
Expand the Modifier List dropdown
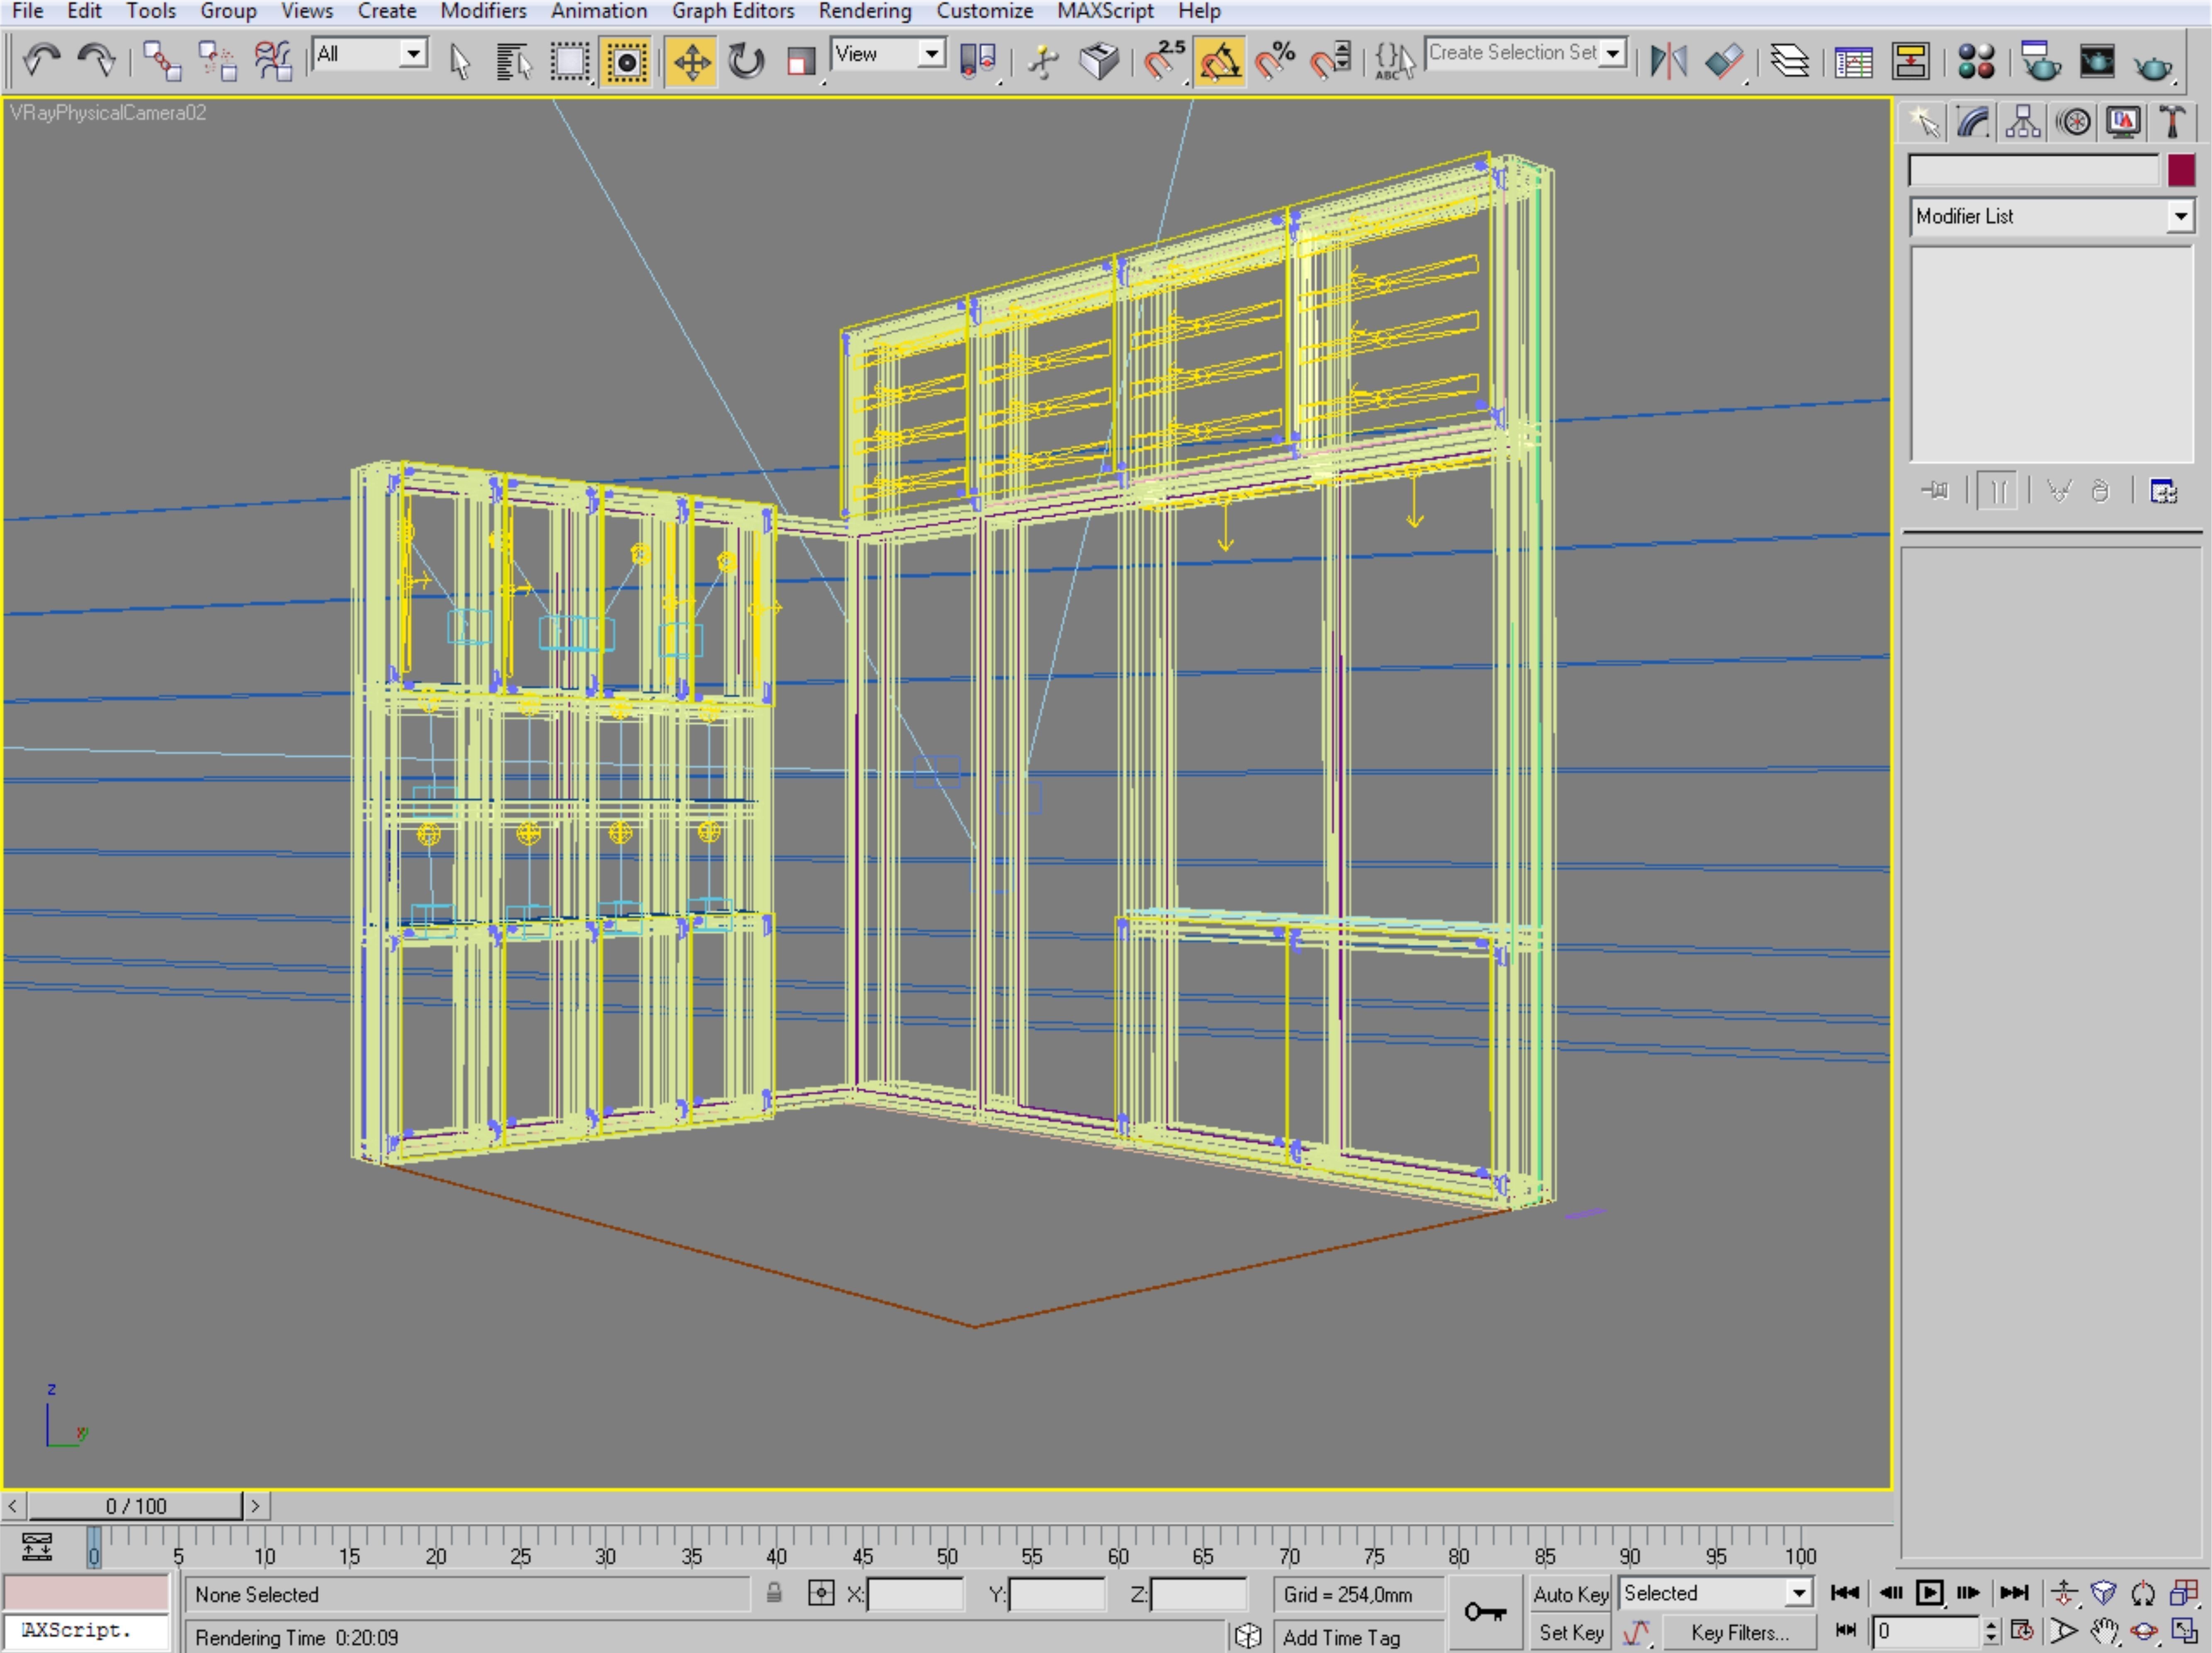2181,216
